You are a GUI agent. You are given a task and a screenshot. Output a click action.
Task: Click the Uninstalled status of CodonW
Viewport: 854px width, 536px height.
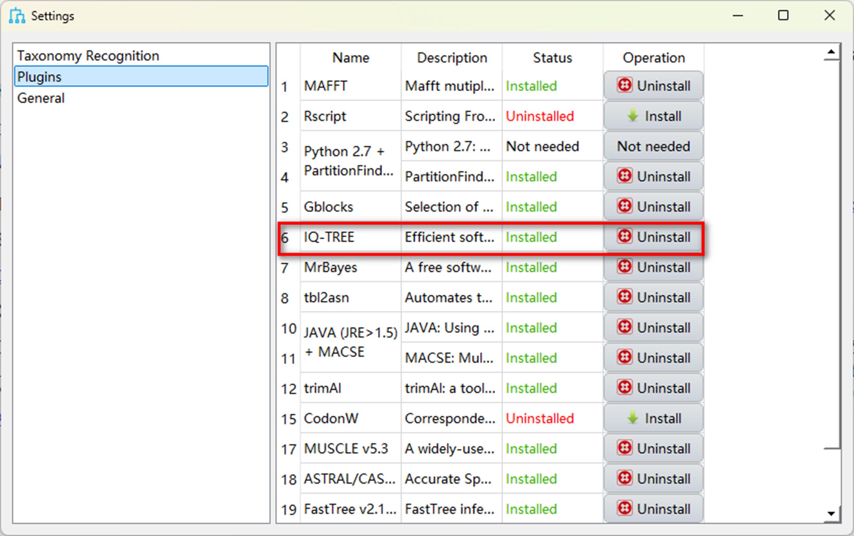(x=552, y=418)
